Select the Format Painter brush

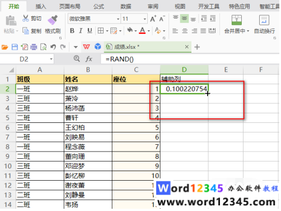53,20
